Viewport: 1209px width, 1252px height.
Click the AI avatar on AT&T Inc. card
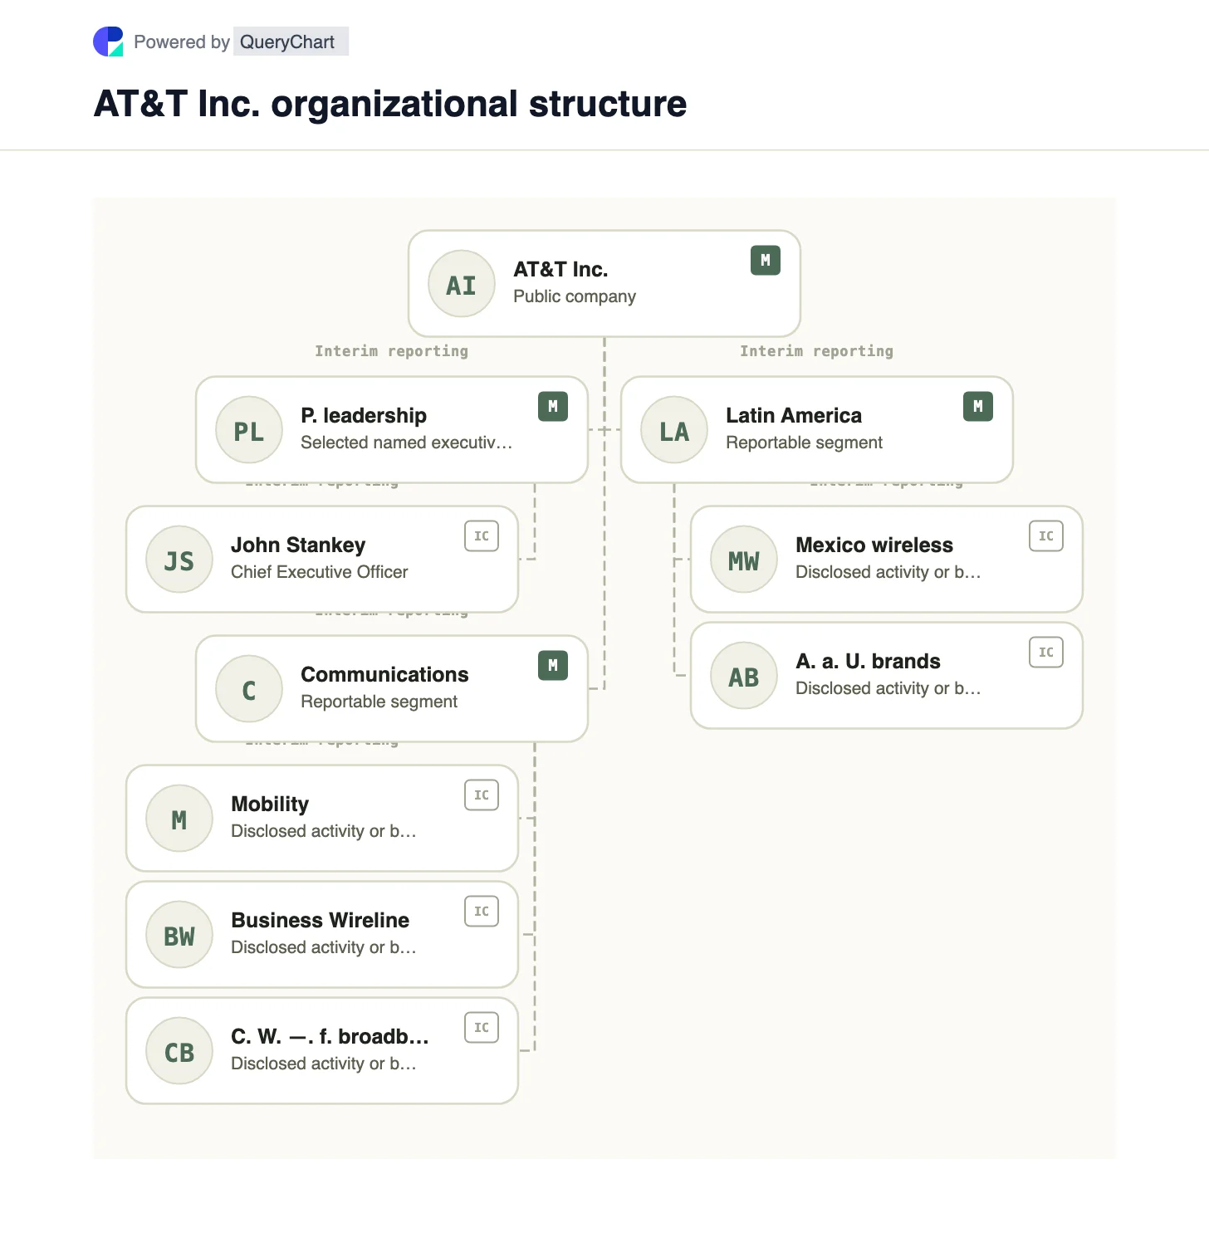pyautogui.click(x=462, y=284)
